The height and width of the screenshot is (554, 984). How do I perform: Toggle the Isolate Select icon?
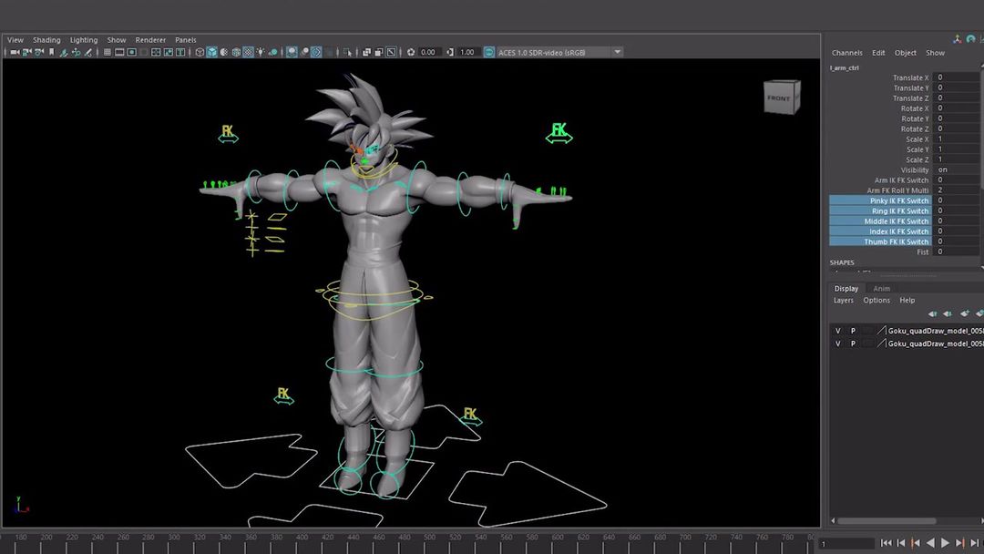348,52
